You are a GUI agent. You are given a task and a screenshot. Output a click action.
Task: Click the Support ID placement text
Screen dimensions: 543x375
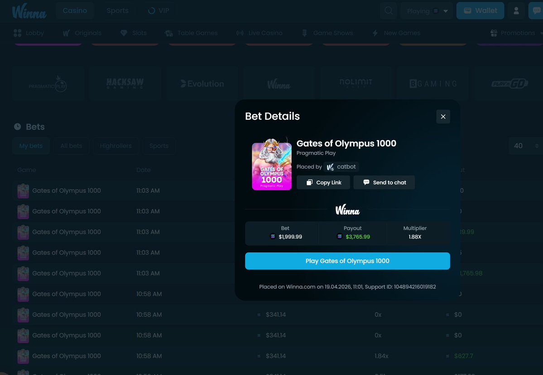pyautogui.click(x=347, y=287)
